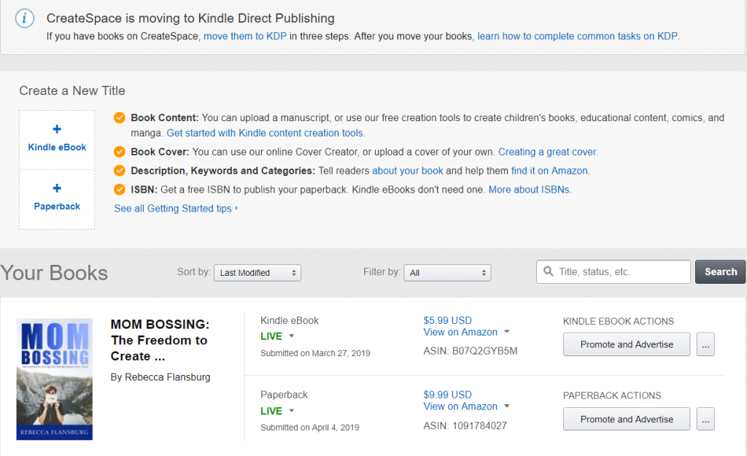Click the Mom Bossing book cover thumbnail
The image size is (747, 456).
tap(54, 379)
